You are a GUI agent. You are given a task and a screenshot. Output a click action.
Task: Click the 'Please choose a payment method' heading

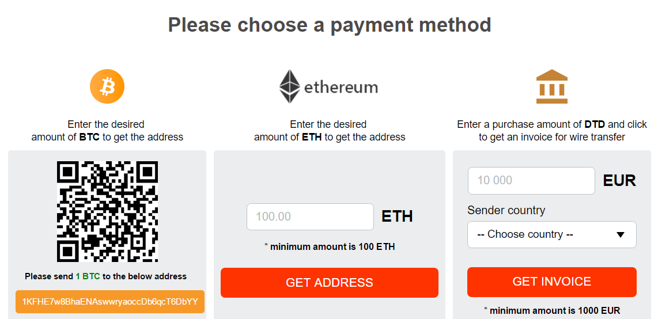330,25
